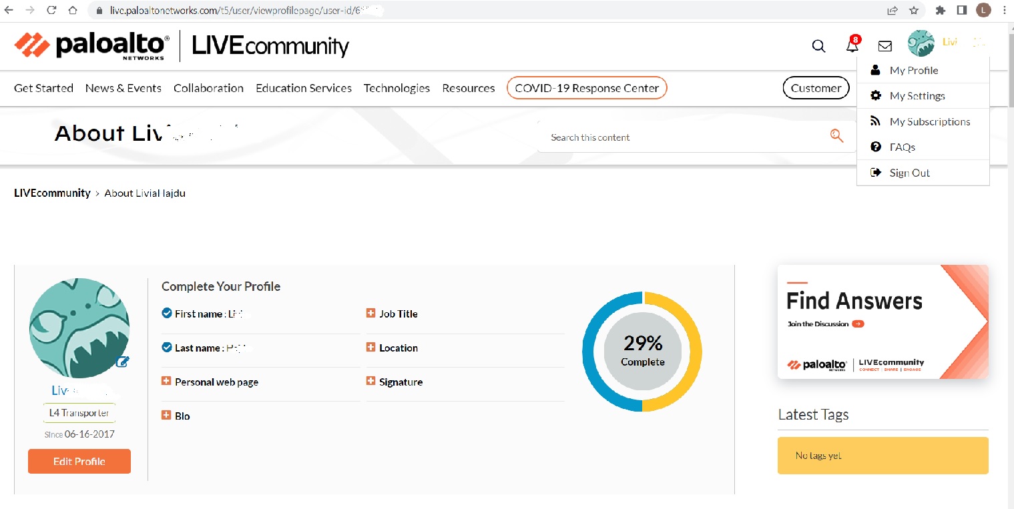This screenshot has width=1014, height=509.
Task: Reload the page in the browser
Action: click(x=51, y=10)
